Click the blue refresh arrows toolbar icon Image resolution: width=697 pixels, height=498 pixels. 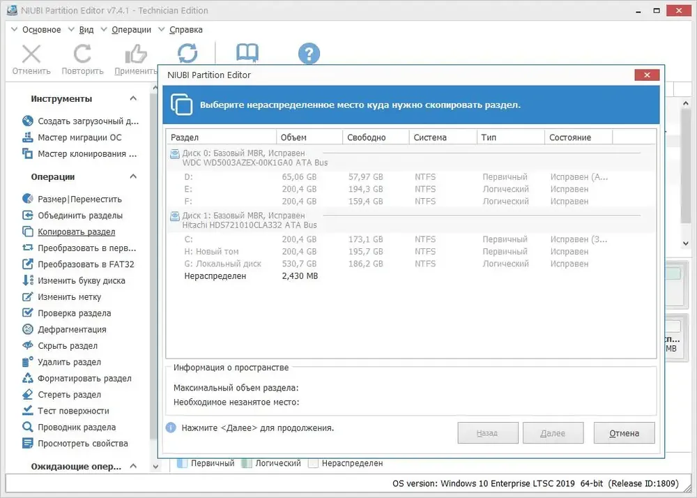click(187, 53)
